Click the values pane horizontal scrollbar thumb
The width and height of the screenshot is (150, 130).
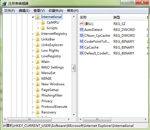tap(97, 120)
